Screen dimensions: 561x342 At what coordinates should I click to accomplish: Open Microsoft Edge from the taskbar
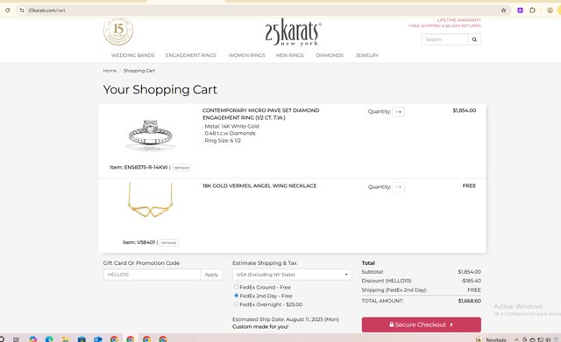coord(49,339)
